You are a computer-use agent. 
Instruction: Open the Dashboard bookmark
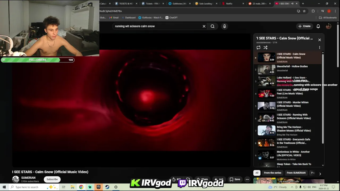[x=129, y=18]
